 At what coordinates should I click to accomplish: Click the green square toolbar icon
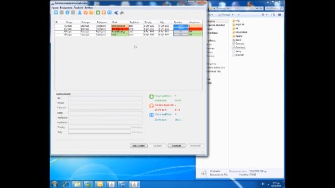point(98,13)
